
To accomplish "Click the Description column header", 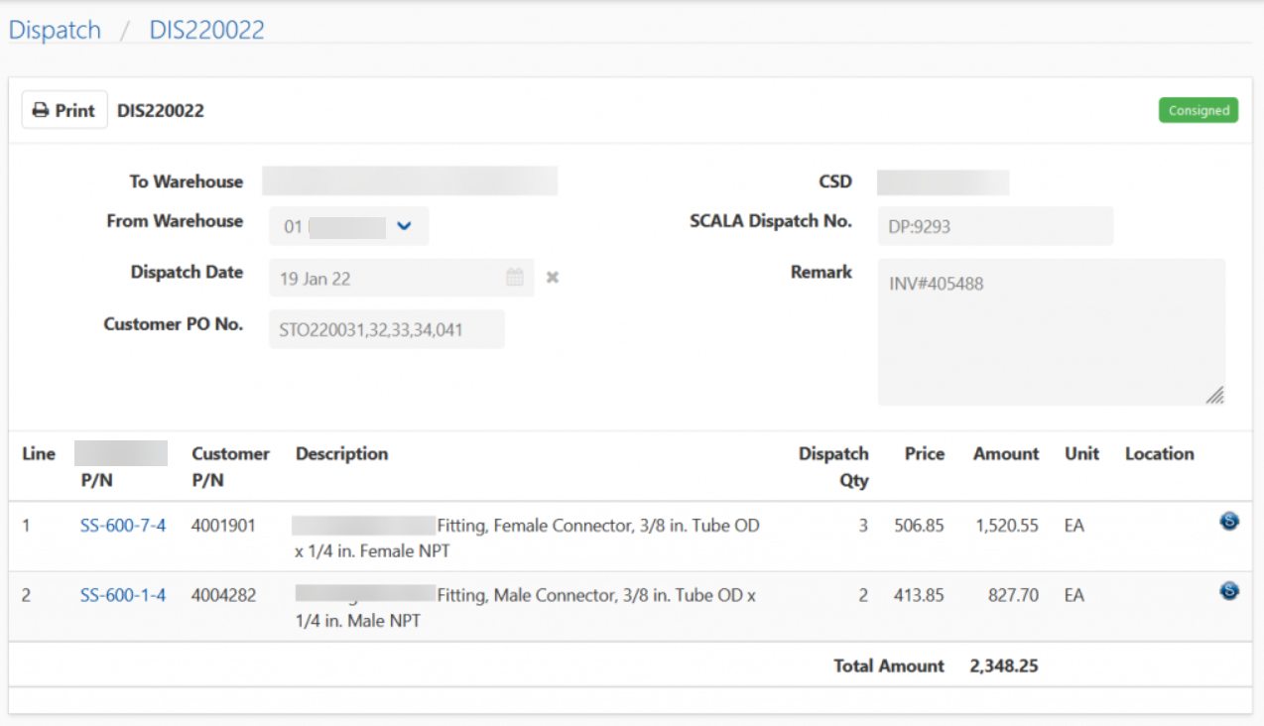I will coord(341,454).
